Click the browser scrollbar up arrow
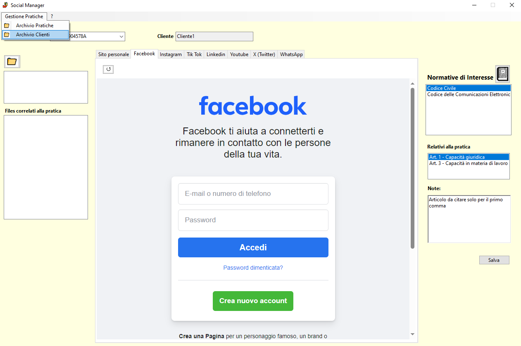 (x=412, y=84)
